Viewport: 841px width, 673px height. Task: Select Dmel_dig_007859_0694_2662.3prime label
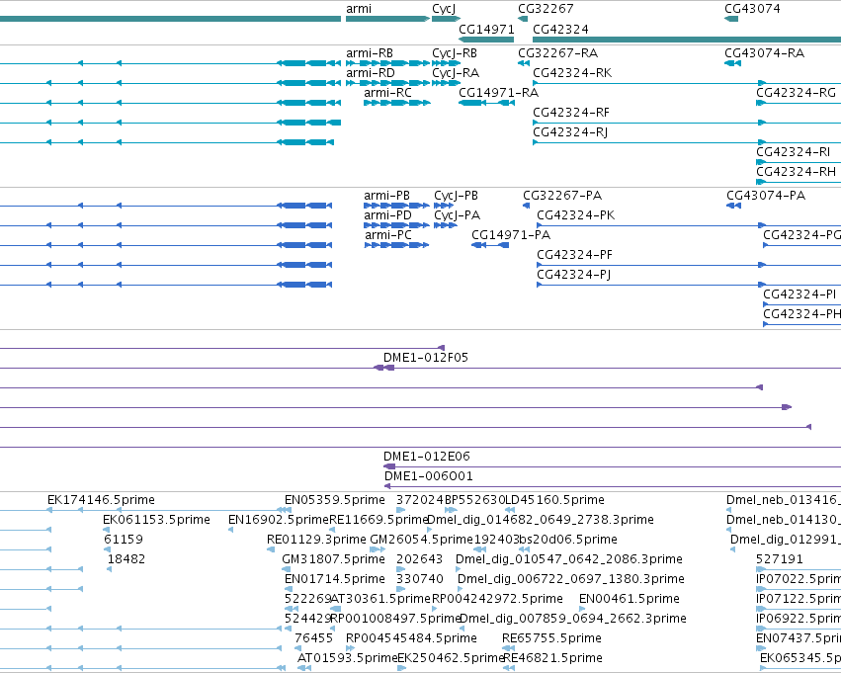pos(573,620)
